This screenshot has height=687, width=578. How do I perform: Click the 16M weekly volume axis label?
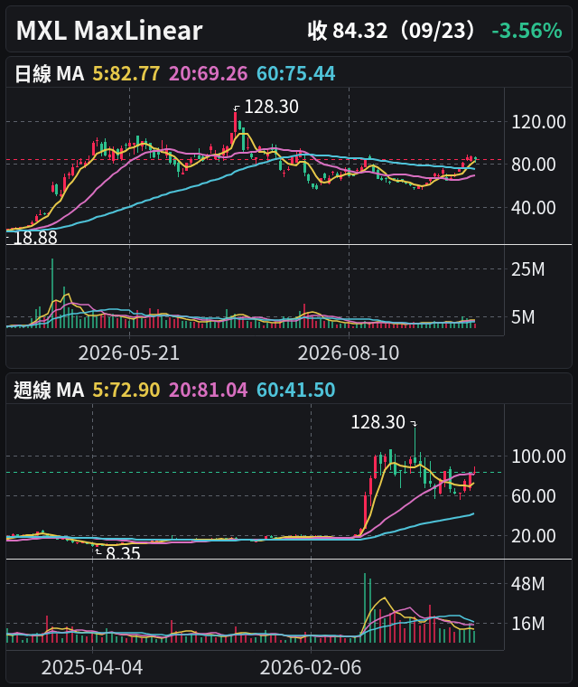point(528,623)
